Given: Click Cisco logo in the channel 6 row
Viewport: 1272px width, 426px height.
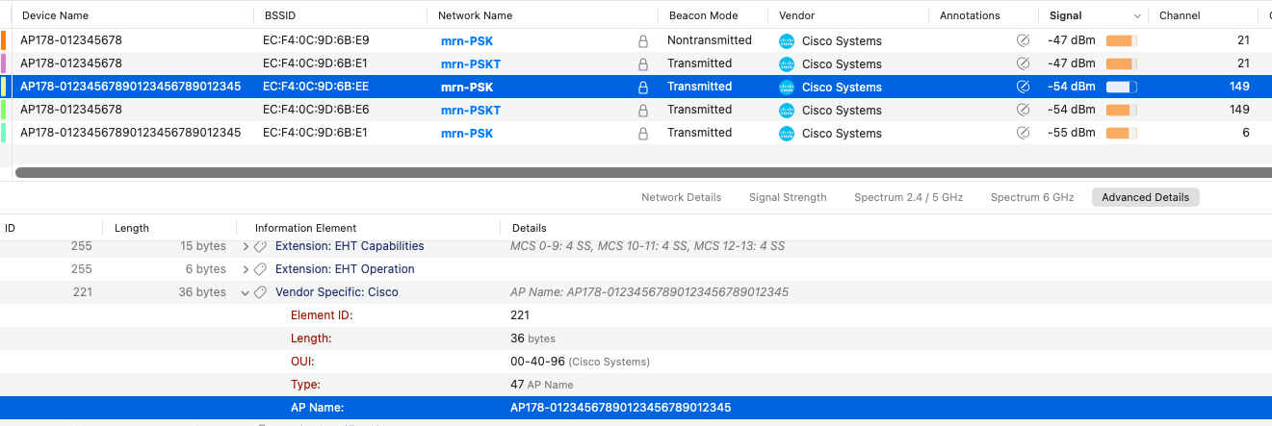Looking at the screenshot, I should [x=787, y=134].
